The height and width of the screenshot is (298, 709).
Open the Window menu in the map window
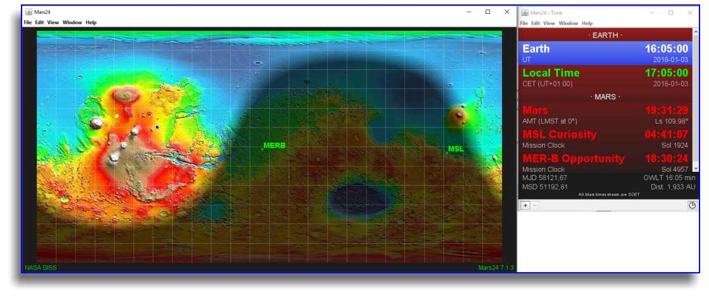(72, 23)
